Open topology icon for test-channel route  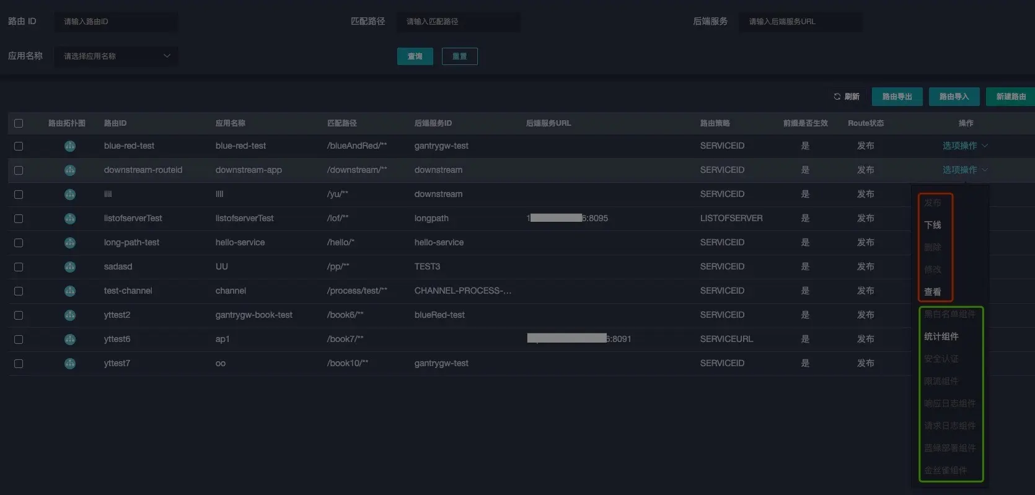70,291
